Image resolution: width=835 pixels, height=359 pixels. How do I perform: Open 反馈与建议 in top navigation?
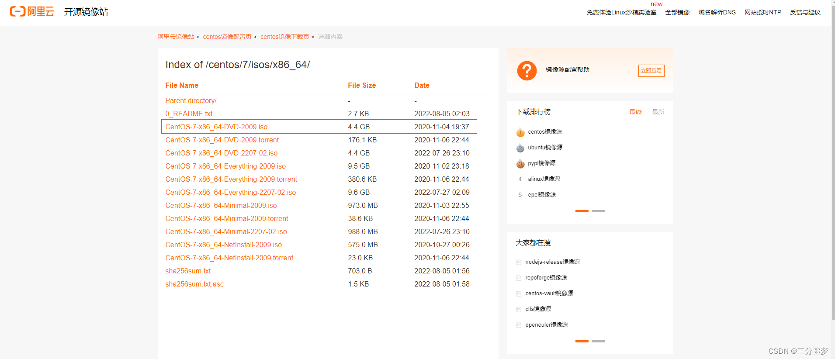coord(805,12)
